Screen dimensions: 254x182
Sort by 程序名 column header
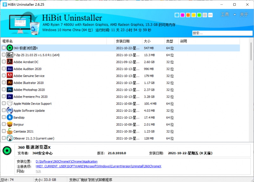54,41
